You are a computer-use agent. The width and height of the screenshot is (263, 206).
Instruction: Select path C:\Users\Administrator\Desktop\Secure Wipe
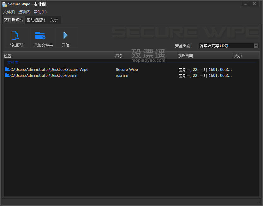tap(49, 69)
